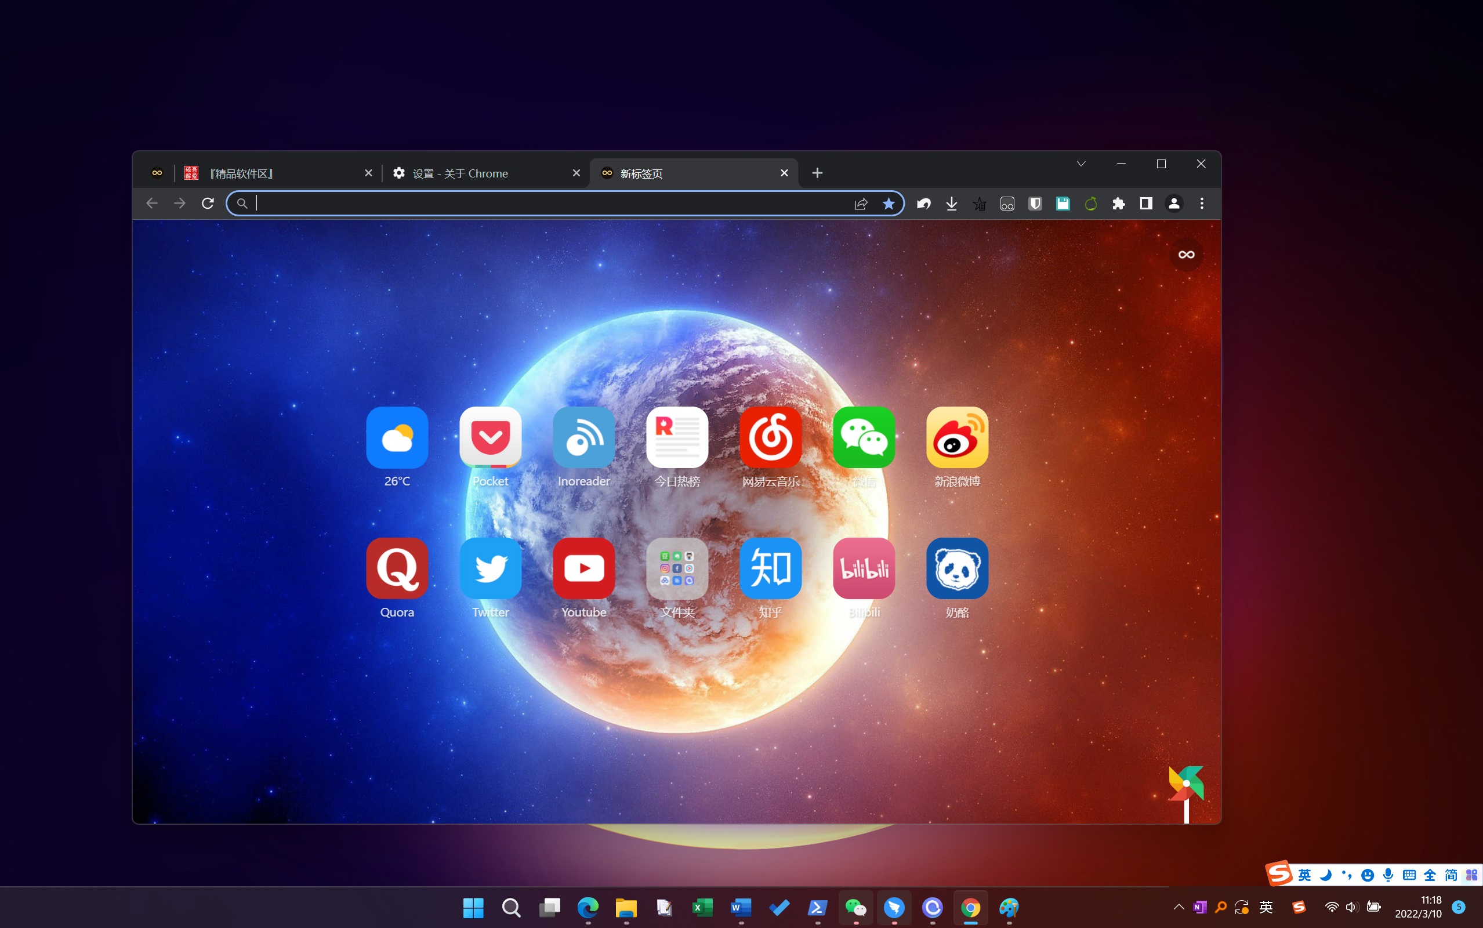The image size is (1483, 928).
Task: Toggle dark mode with the square toolbar icon
Action: (x=1145, y=203)
